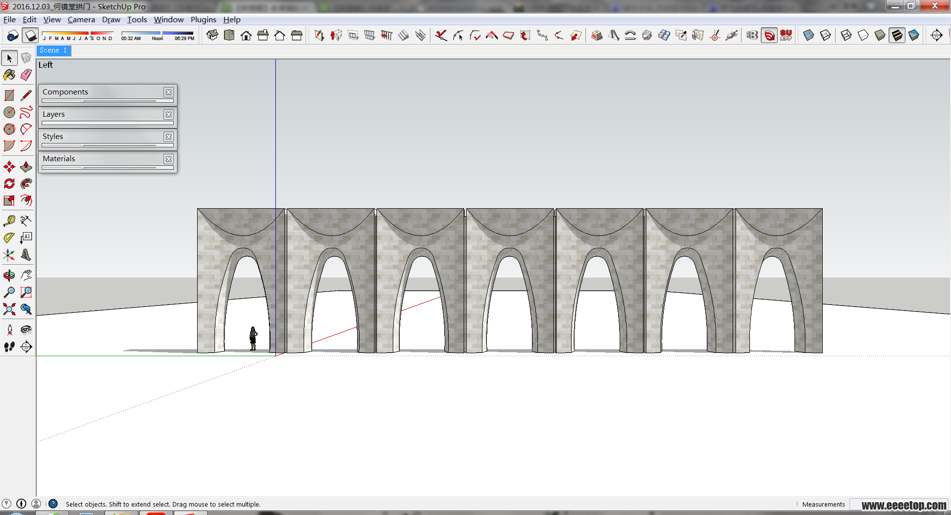Switch to Front house view
951x515 pixels.
coord(246,35)
